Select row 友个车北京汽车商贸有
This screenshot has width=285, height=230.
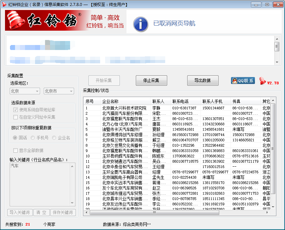177,188
